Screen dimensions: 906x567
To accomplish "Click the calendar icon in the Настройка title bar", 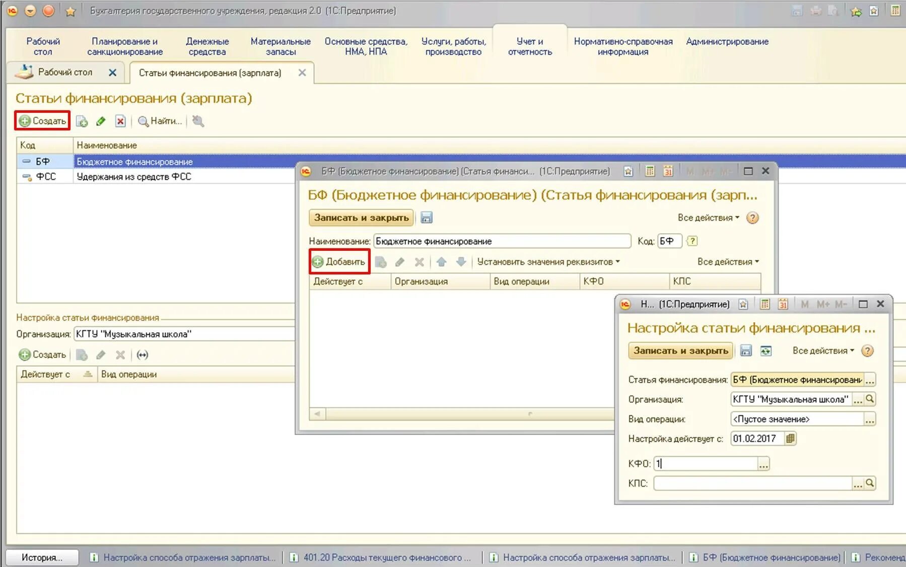I will [783, 304].
